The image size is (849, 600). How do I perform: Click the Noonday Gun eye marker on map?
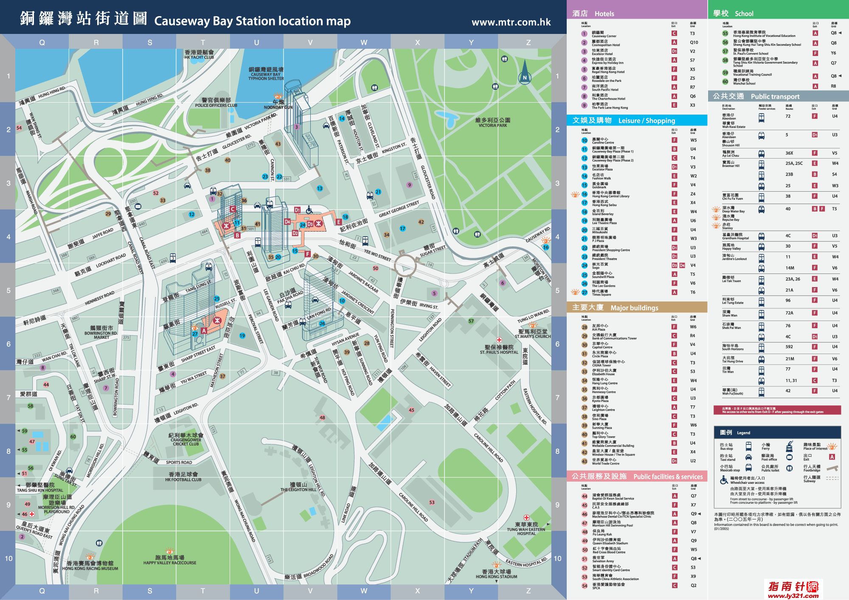click(x=278, y=96)
